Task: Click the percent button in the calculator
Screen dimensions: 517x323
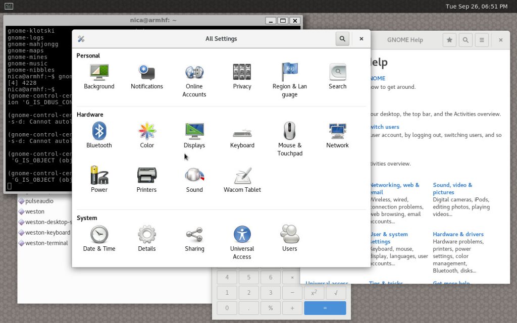Action: point(271,308)
